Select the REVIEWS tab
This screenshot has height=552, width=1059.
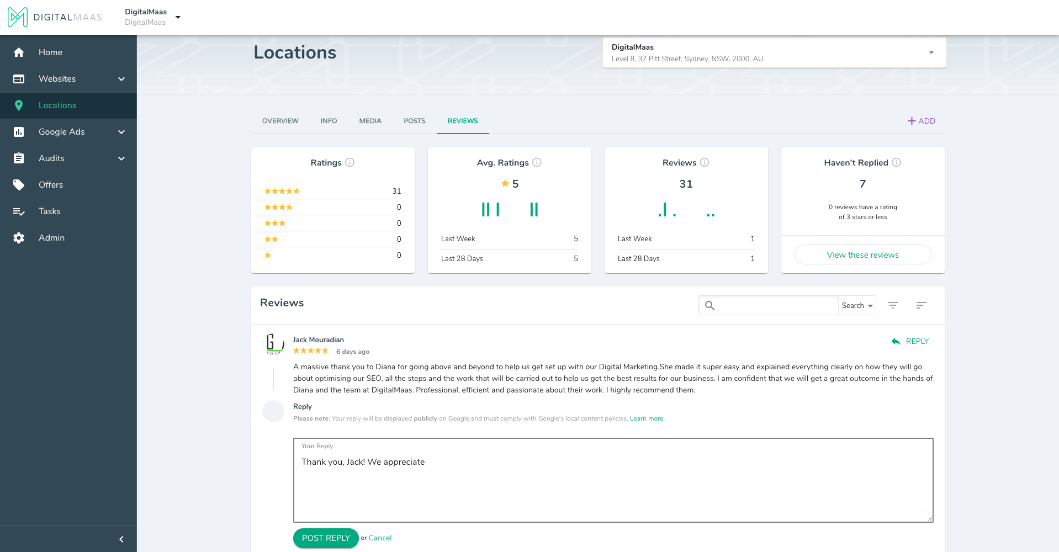463,121
